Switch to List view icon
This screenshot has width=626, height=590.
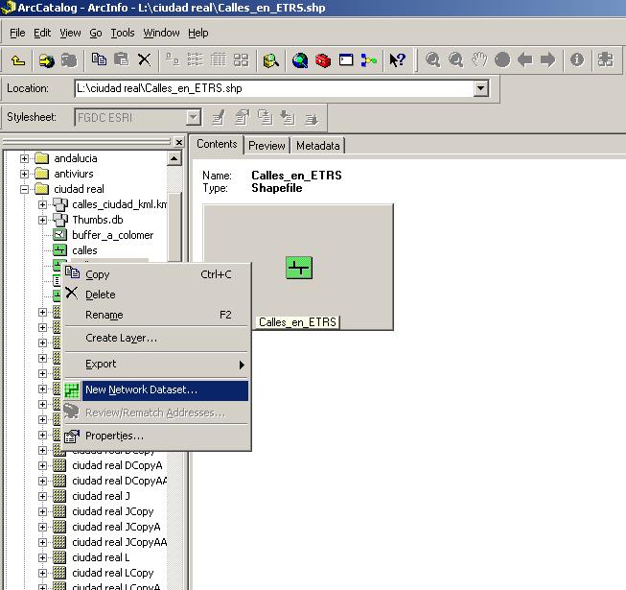(x=196, y=59)
